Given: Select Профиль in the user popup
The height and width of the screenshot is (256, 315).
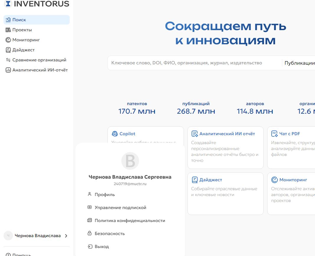Looking at the screenshot, I should [x=105, y=195].
